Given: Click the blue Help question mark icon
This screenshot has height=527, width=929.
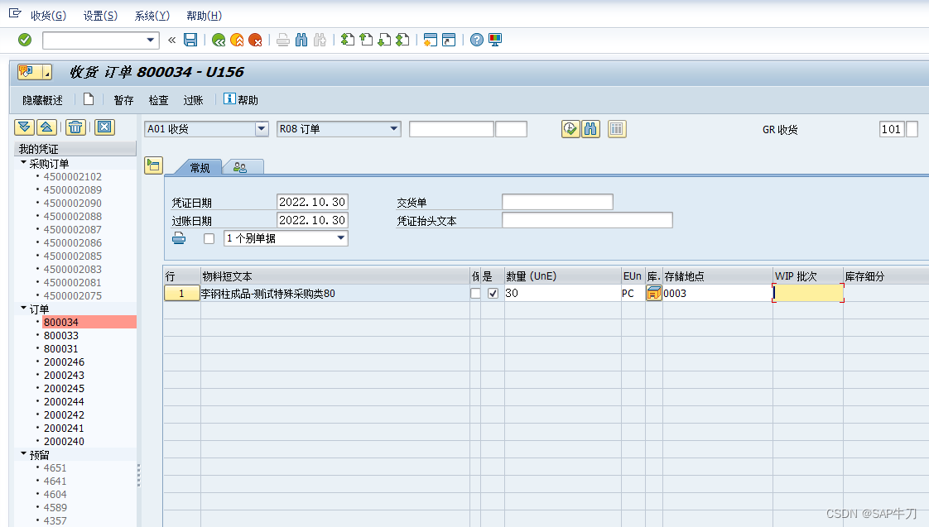Looking at the screenshot, I should (x=477, y=40).
